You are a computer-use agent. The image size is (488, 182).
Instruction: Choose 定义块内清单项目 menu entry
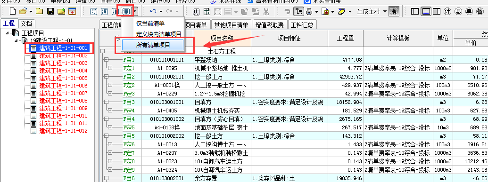tap(159, 34)
